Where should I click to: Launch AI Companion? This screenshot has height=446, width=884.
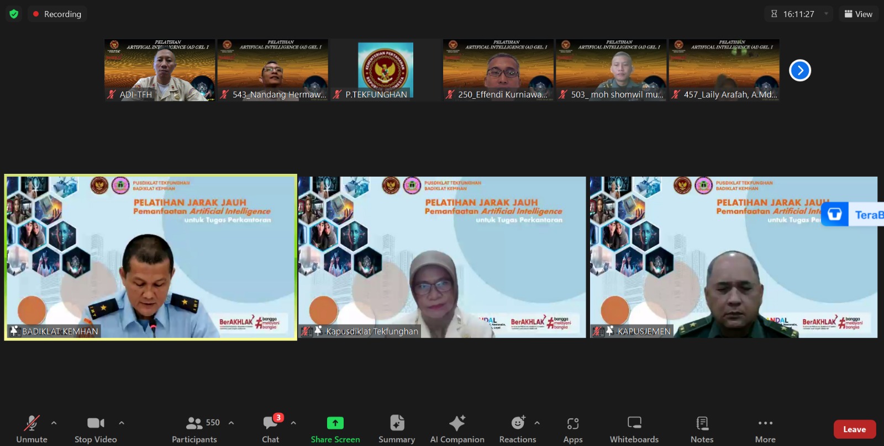457,429
